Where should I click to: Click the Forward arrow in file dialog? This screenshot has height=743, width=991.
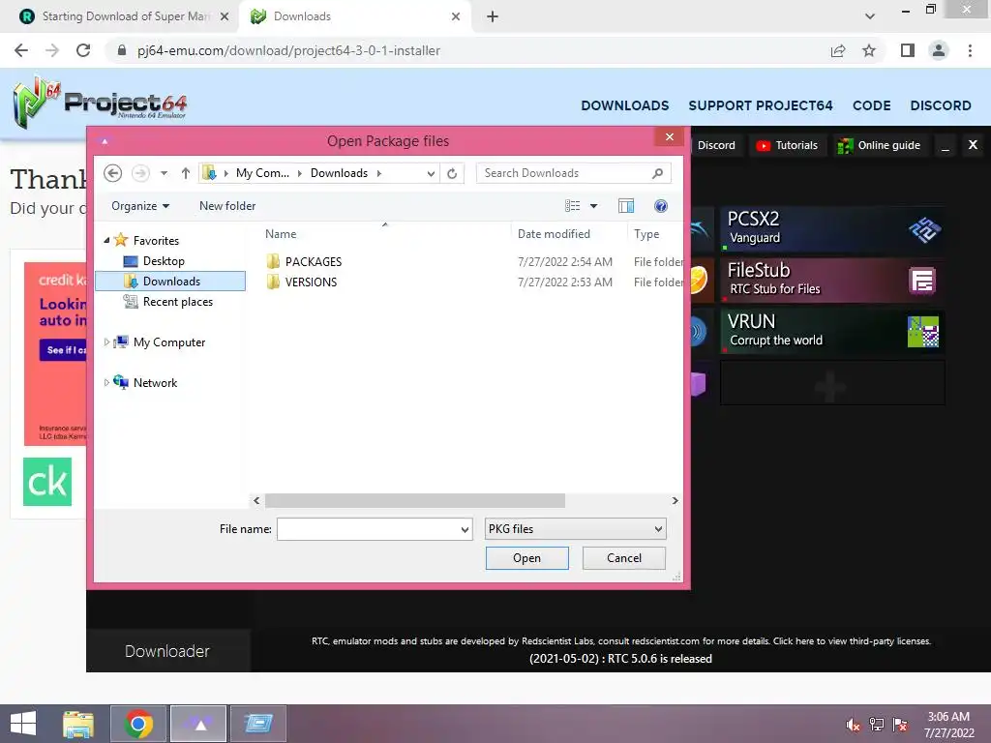[x=140, y=173]
